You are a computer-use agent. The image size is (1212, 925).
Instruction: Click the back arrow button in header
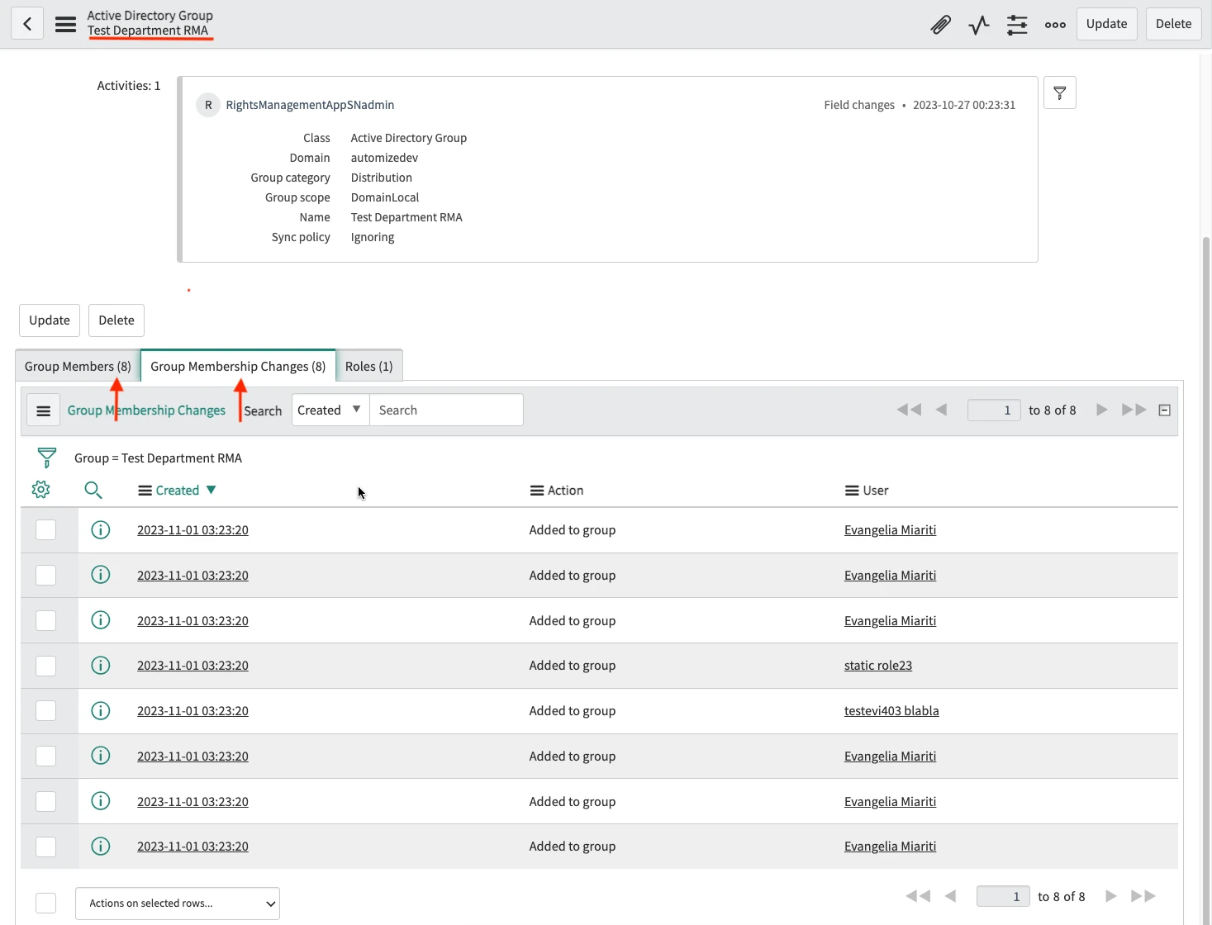[27, 24]
